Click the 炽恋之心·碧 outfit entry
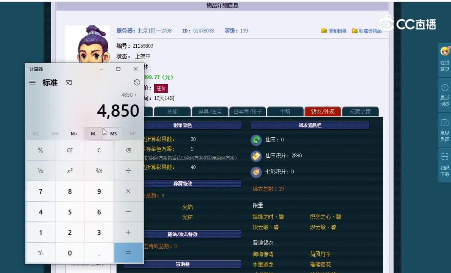The height and width of the screenshot is (273, 451). [326, 217]
